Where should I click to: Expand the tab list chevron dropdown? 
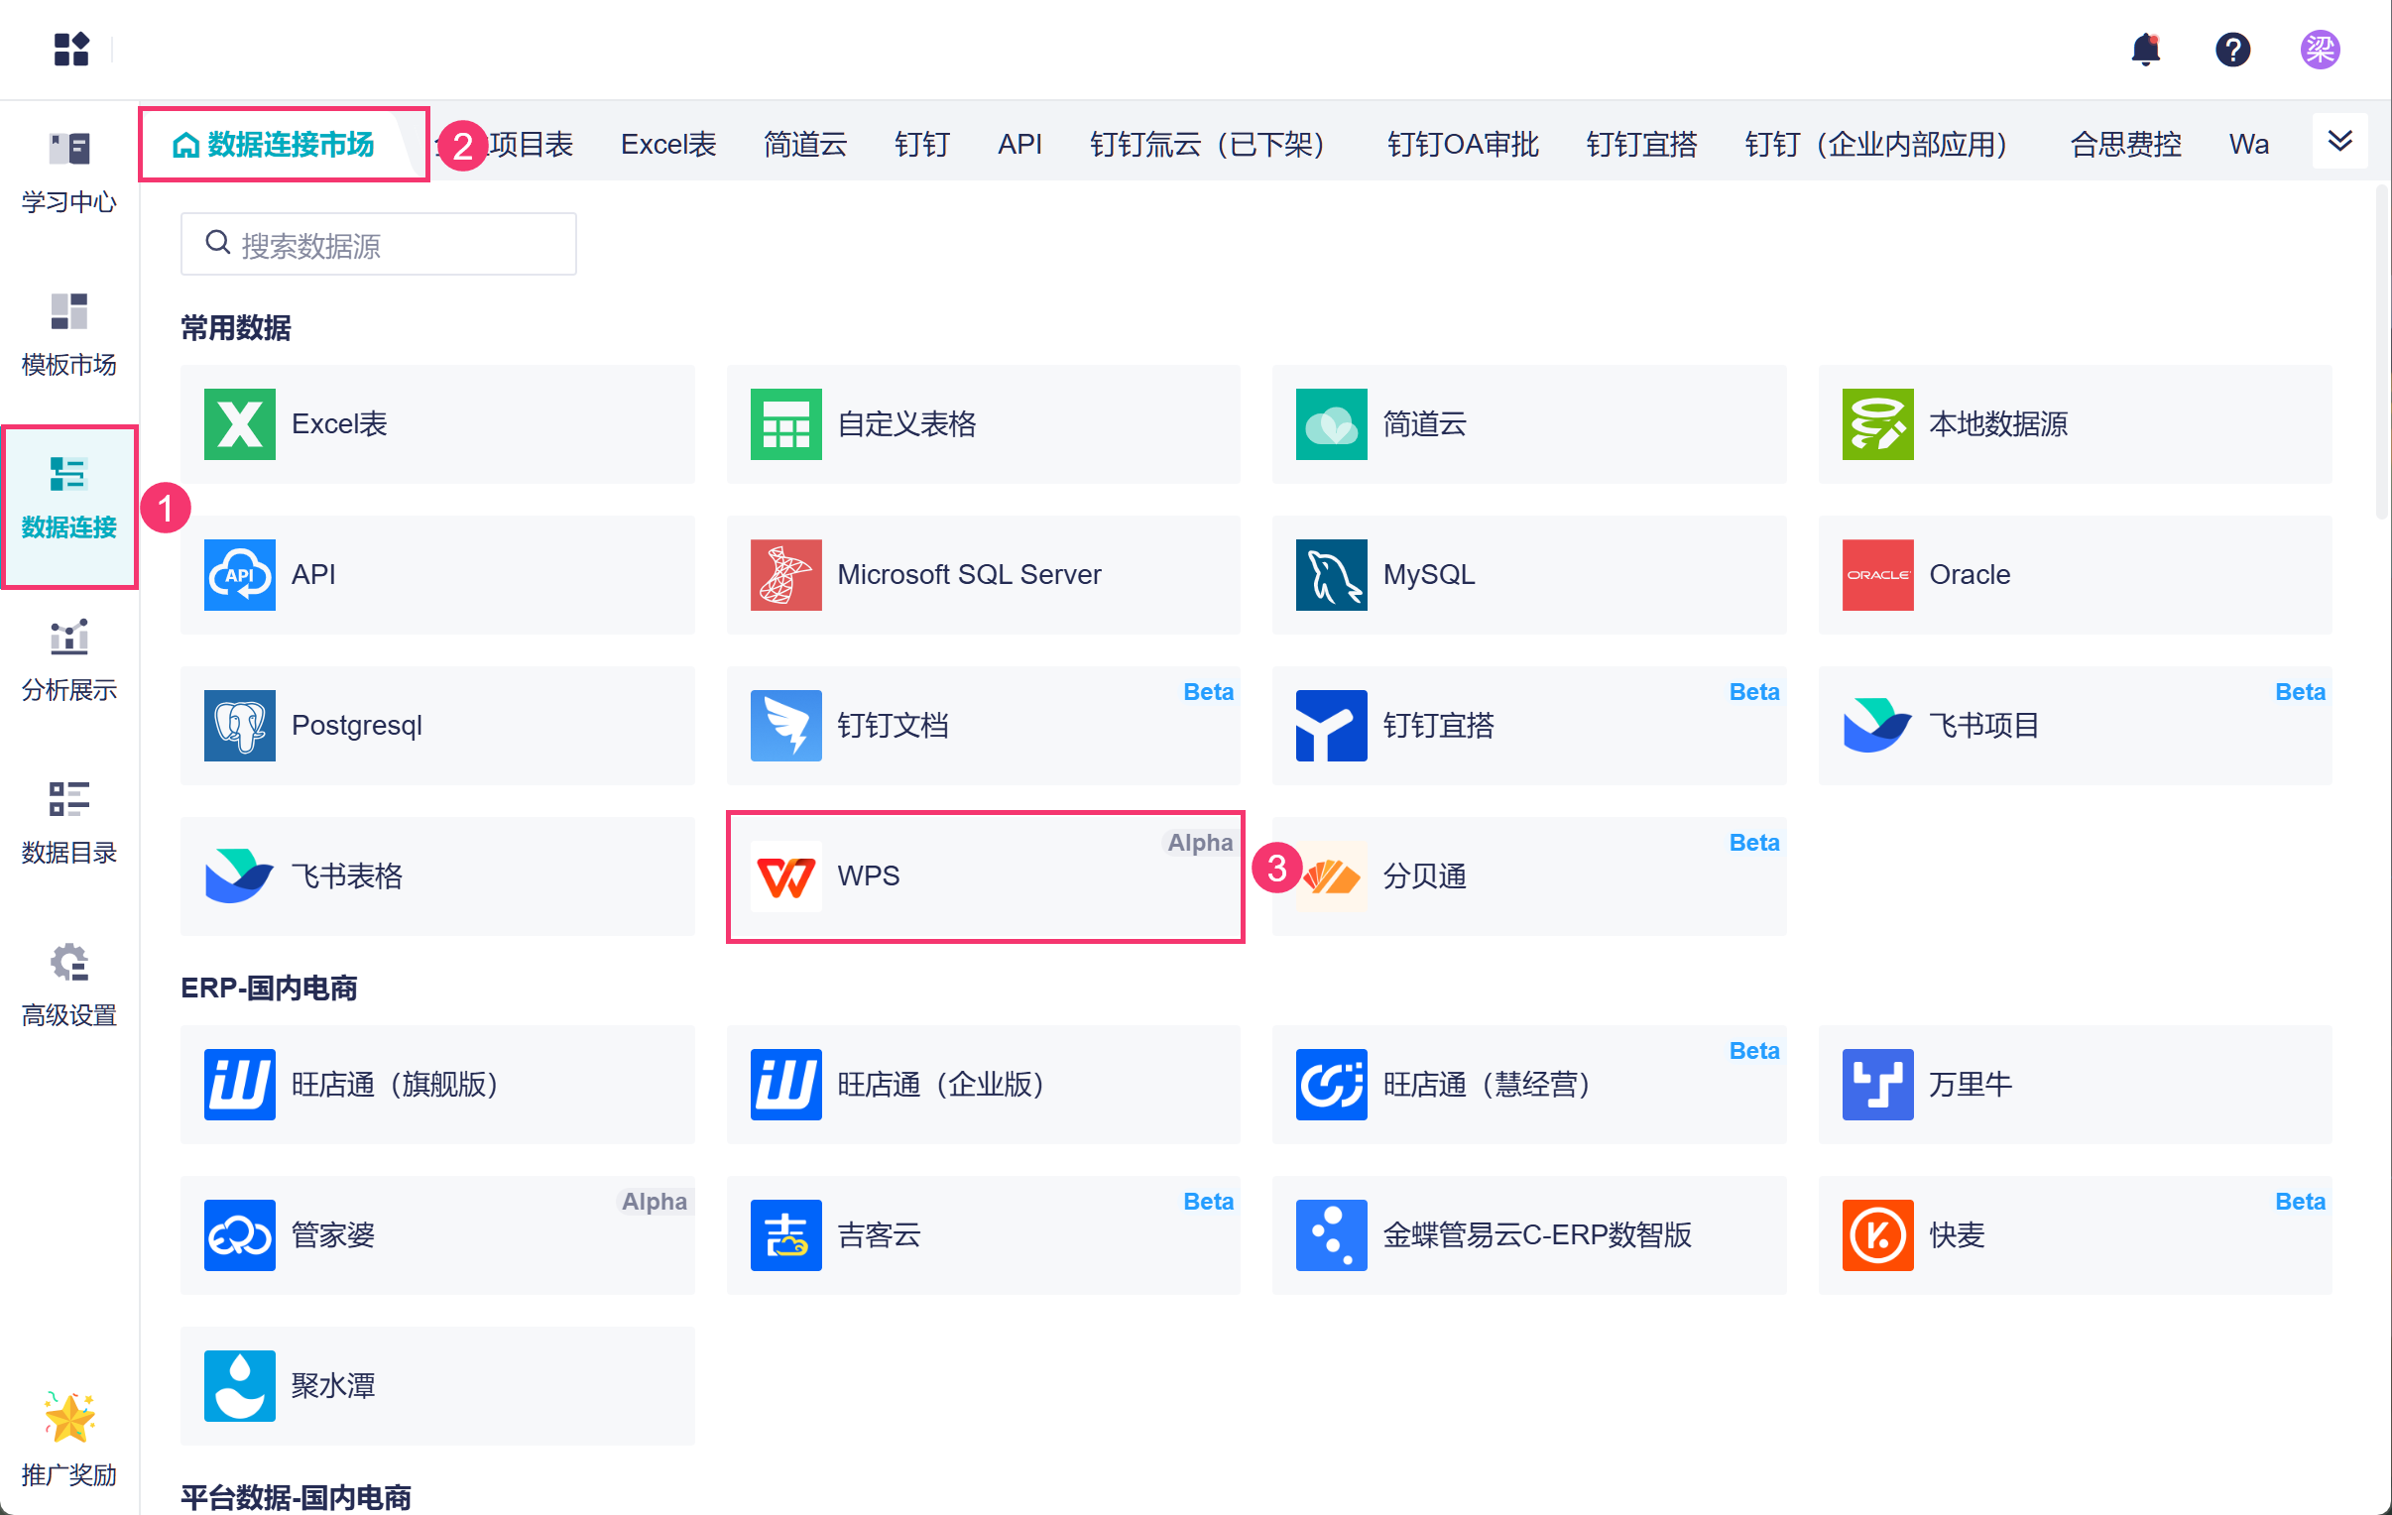(x=2339, y=141)
